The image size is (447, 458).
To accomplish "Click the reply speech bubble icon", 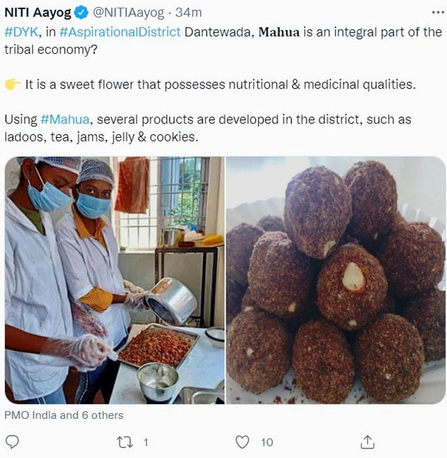I will [x=12, y=441].
